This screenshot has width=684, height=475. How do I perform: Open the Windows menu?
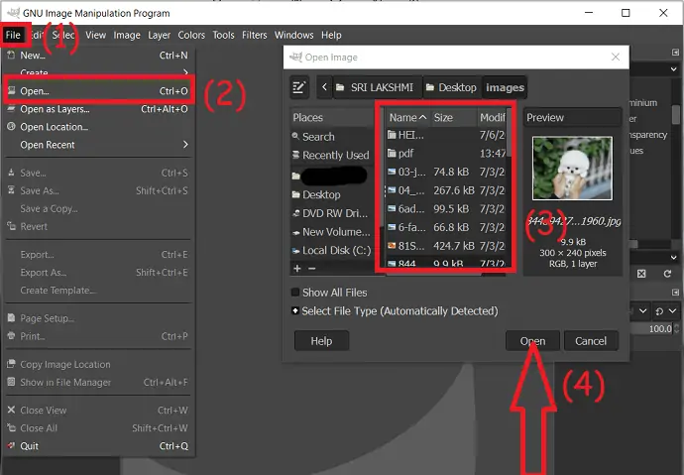click(x=294, y=35)
